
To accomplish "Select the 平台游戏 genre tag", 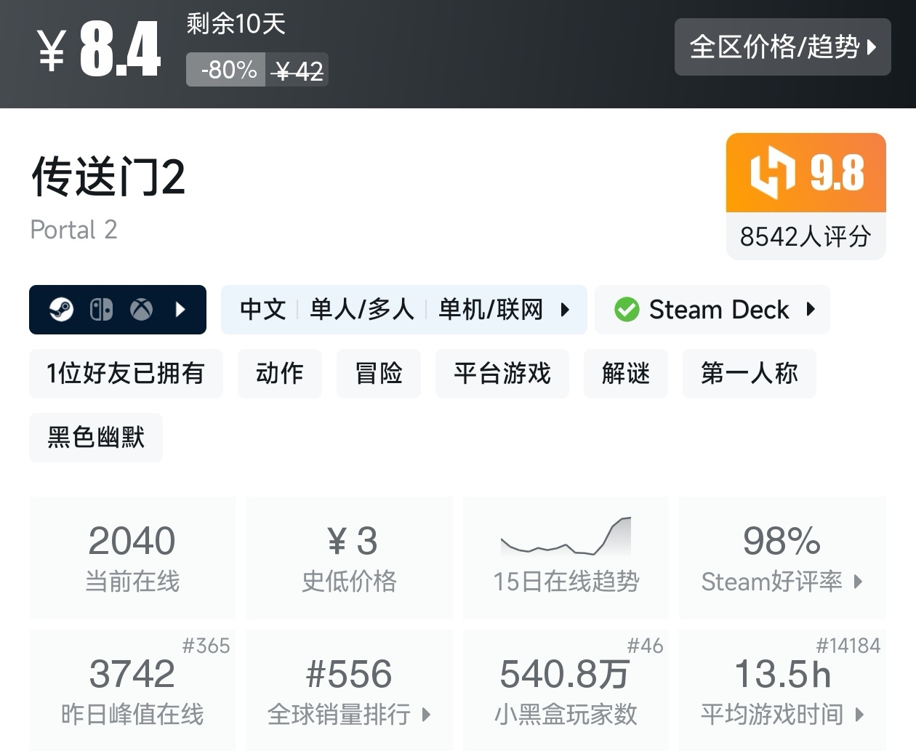I will (x=502, y=374).
